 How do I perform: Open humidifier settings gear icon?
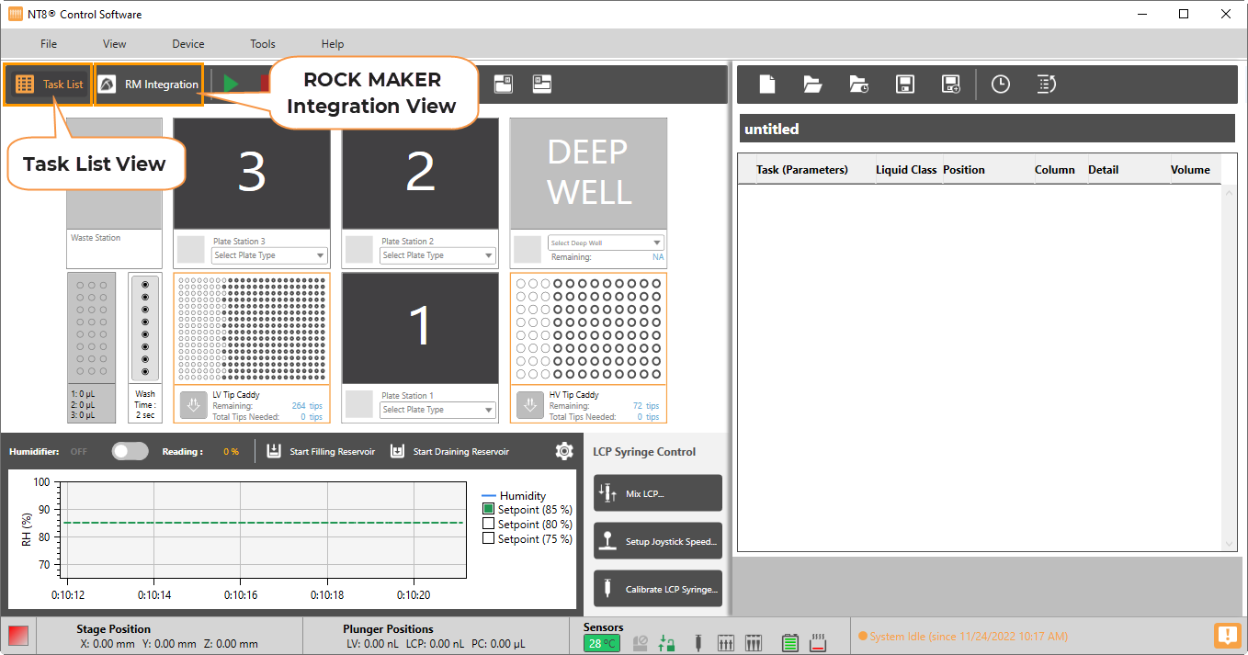564,451
